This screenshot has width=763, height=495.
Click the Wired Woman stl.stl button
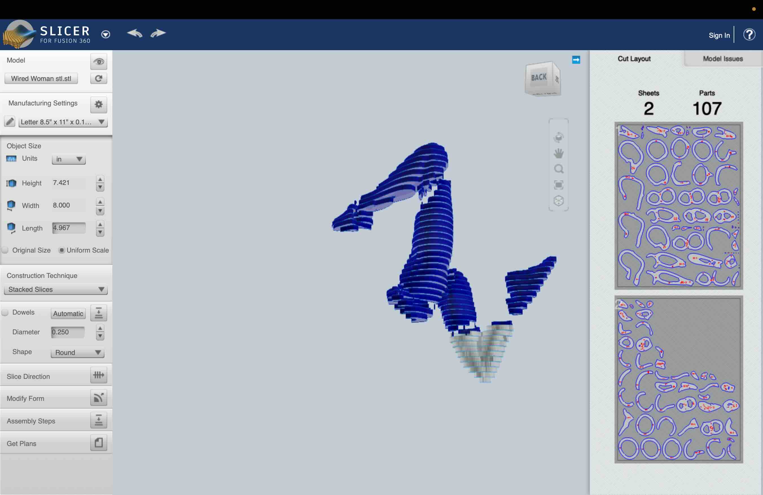[x=41, y=78]
